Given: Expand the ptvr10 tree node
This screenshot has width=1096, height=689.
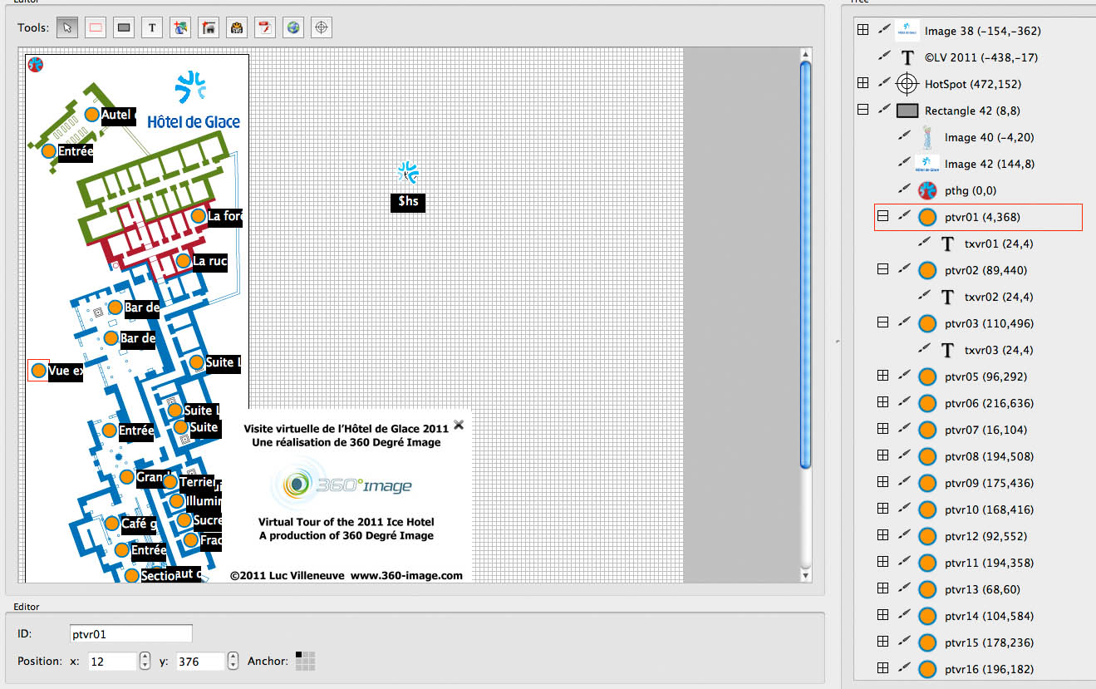Looking at the screenshot, I should pos(883,509).
